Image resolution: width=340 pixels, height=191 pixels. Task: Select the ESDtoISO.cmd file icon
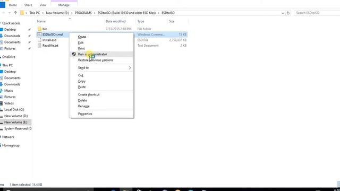coord(39,34)
